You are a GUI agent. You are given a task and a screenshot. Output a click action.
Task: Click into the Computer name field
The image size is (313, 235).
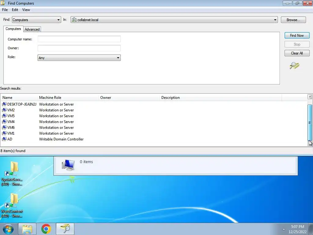coord(79,39)
